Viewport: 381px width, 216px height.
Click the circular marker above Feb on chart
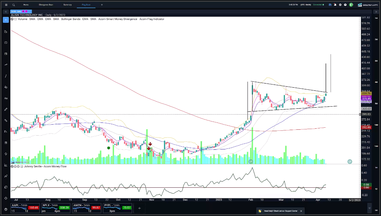click(251, 161)
